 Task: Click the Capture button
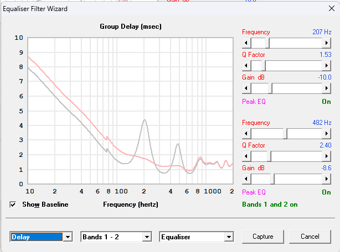tap(263, 237)
